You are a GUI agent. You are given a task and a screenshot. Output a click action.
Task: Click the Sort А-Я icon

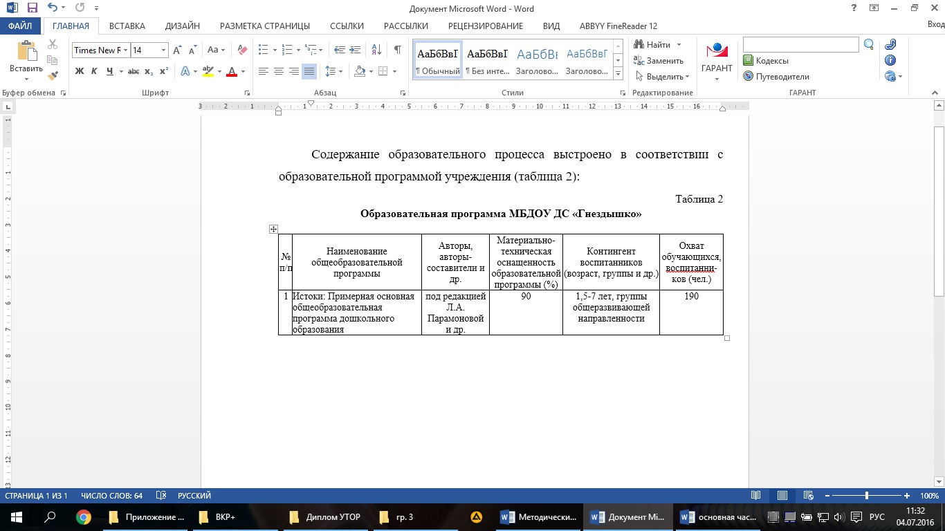click(x=376, y=50)
